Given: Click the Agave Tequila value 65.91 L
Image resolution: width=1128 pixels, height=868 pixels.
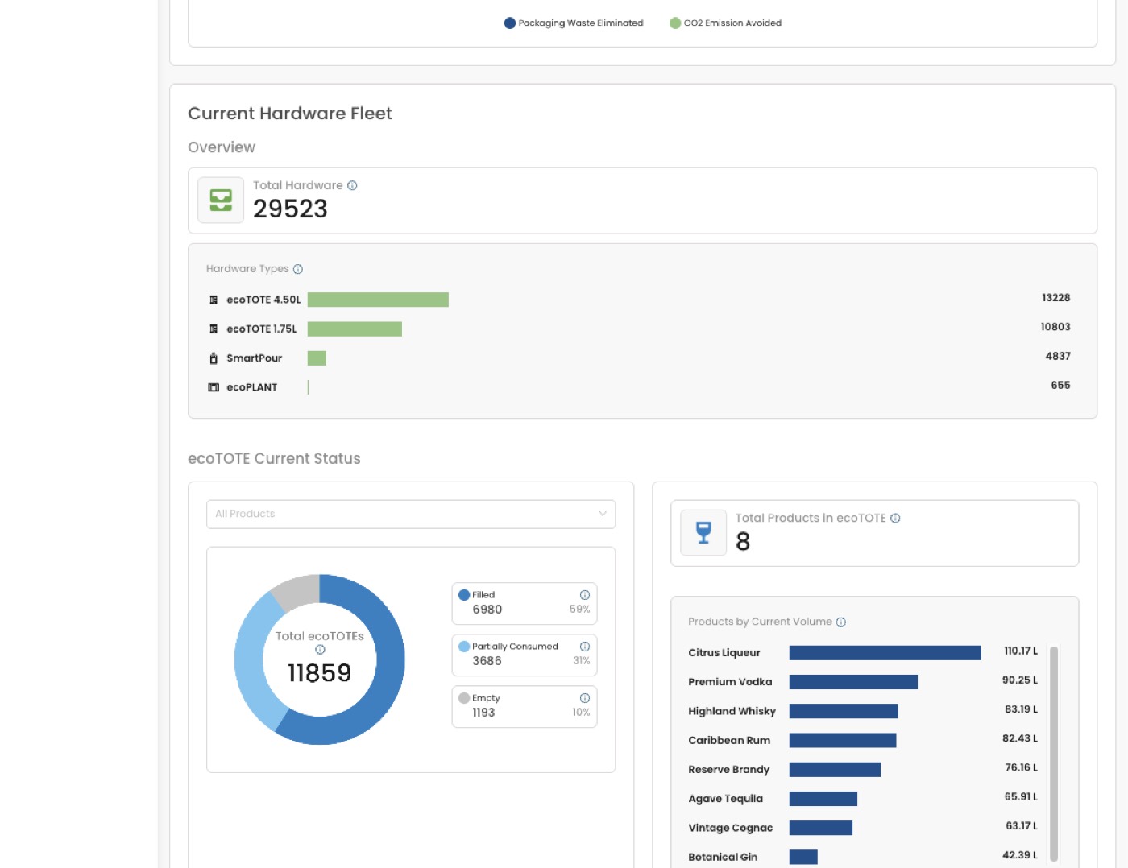Looking at the screenshot, I should coord(1021,796).
